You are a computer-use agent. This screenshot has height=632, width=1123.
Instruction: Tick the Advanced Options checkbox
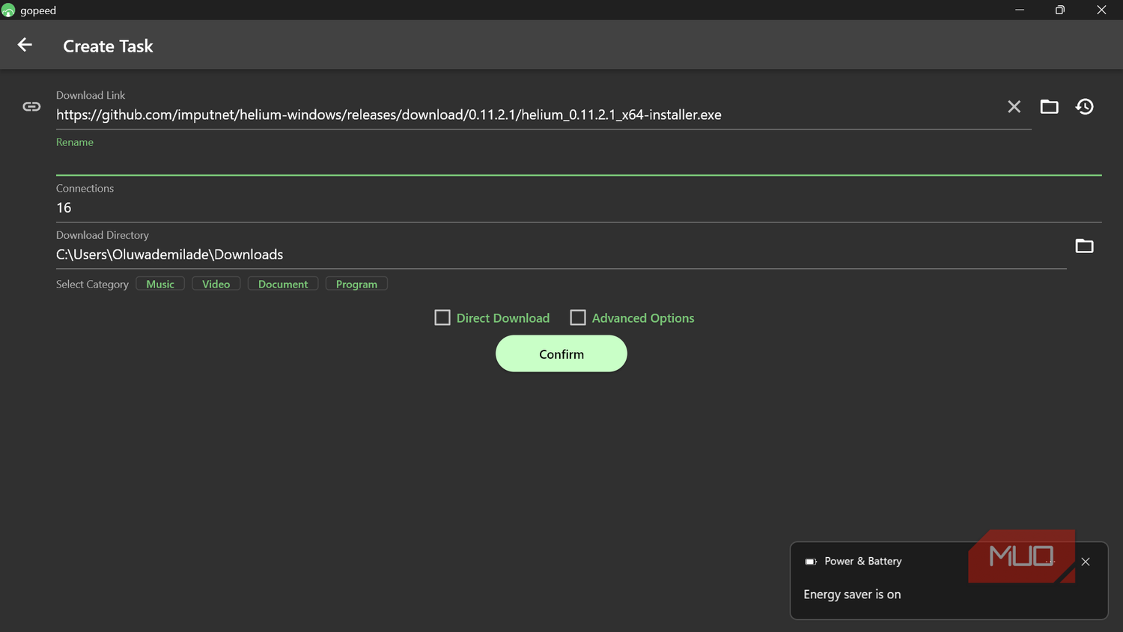coord(578,317)
